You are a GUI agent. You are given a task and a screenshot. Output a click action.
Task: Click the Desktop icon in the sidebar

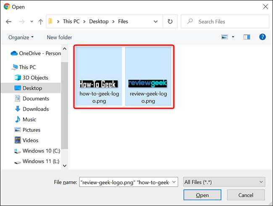coord(18,88)
